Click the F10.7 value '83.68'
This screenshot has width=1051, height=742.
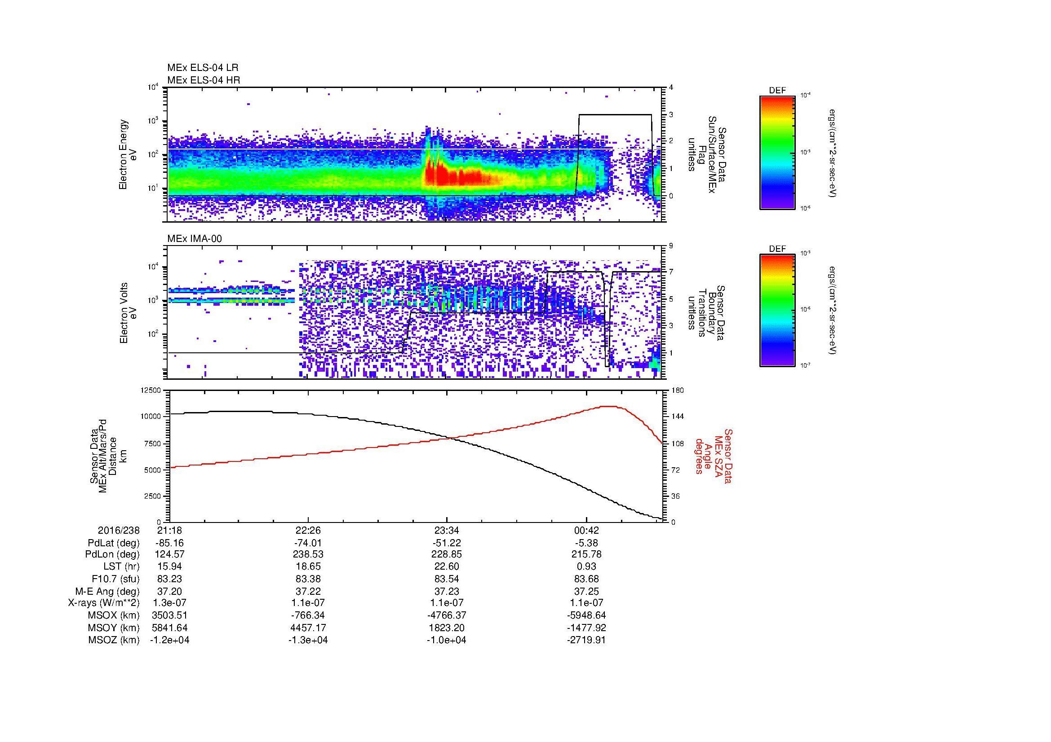click(586, 579)
